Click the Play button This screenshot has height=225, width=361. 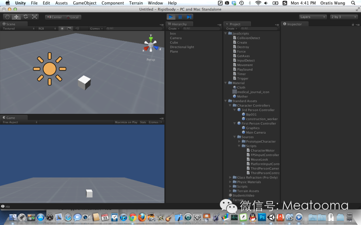pyautogui.click(x=171, y=17)
